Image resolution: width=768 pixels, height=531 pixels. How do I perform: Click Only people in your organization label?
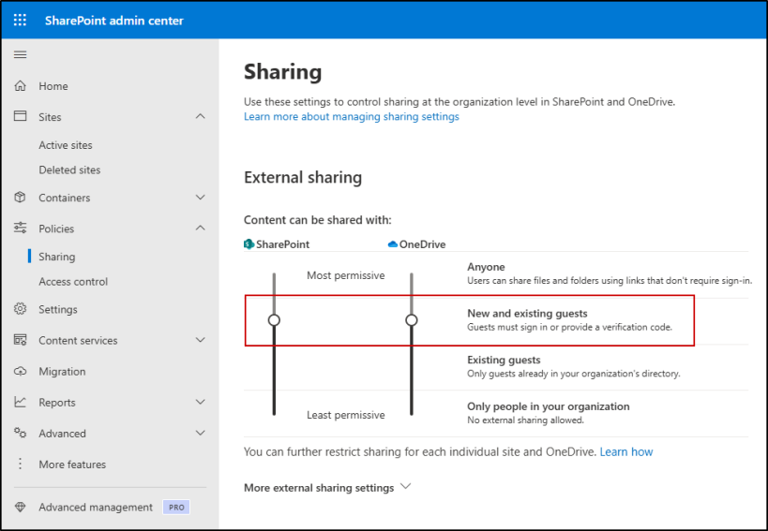coord(548,406)
